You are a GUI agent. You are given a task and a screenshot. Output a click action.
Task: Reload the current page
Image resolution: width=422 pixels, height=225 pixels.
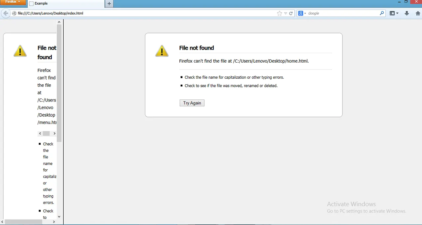291,13
